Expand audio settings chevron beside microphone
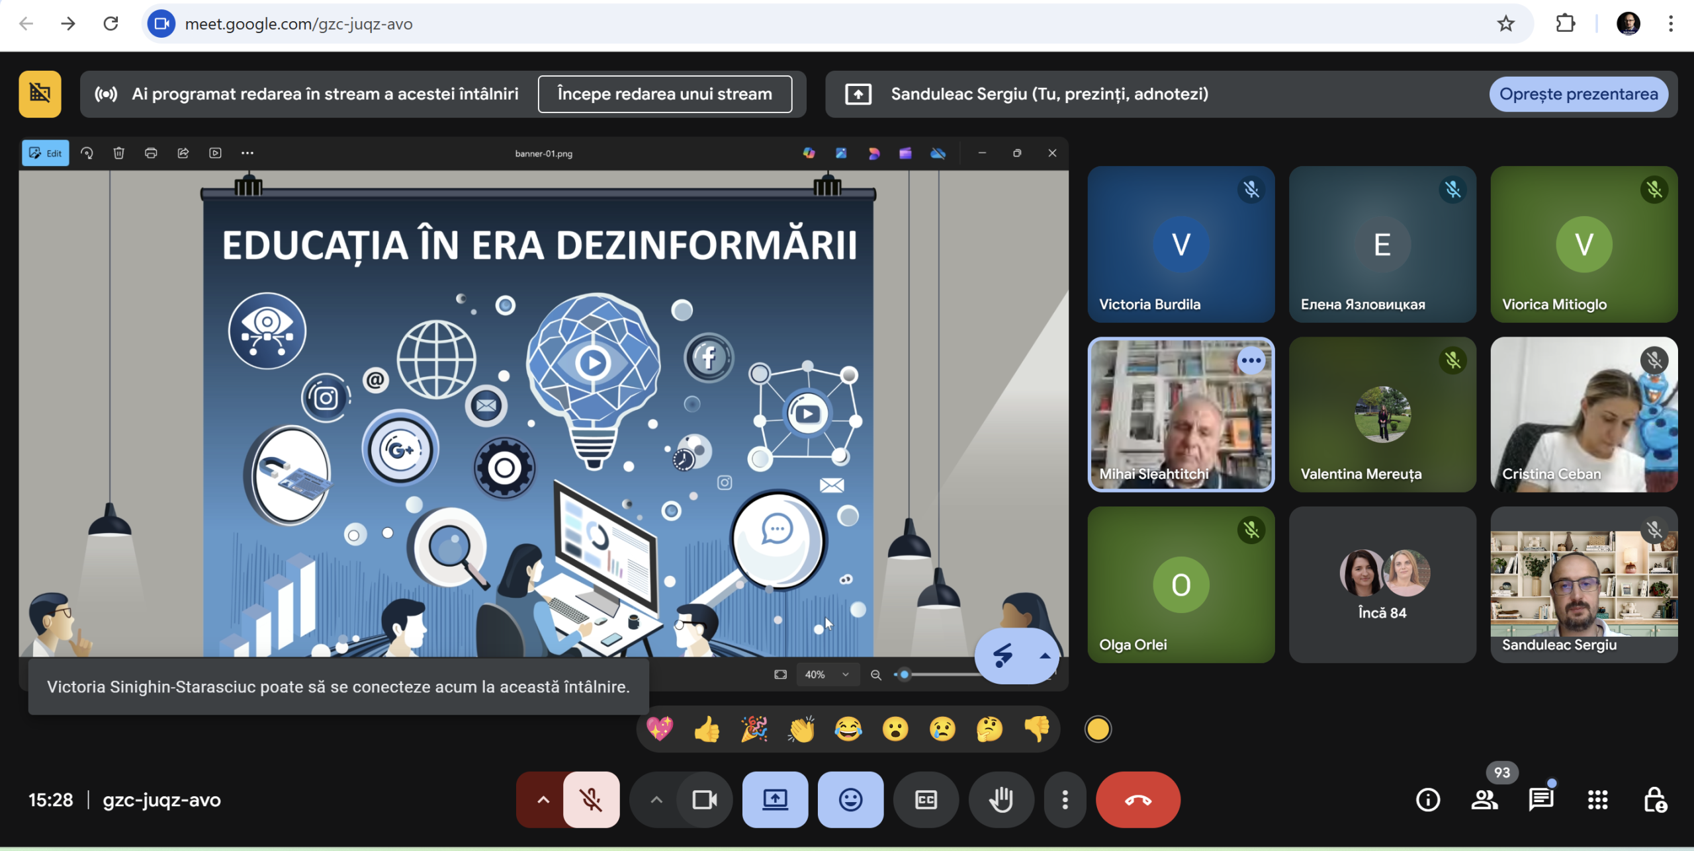1694x851 pixels. click(543, 799)
